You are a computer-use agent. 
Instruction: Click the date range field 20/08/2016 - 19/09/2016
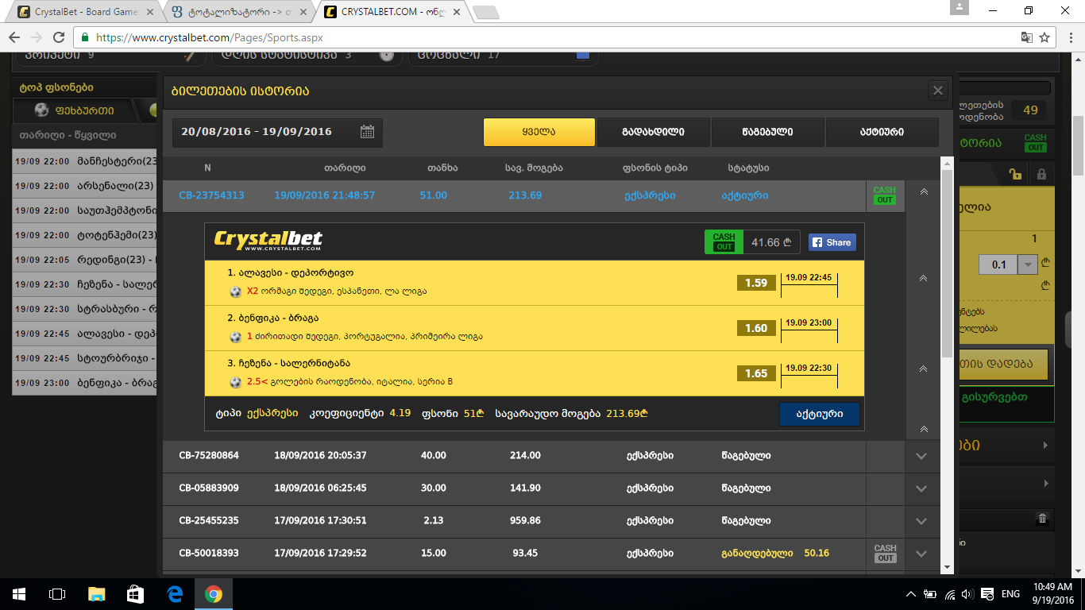(277, 132)
